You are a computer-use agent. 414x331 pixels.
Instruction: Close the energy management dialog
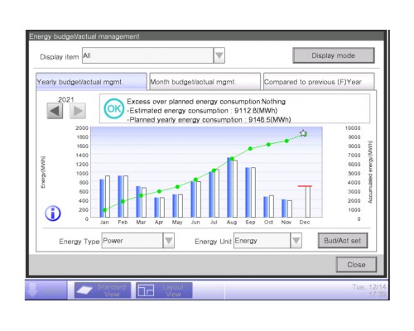(x=356, y=265)
